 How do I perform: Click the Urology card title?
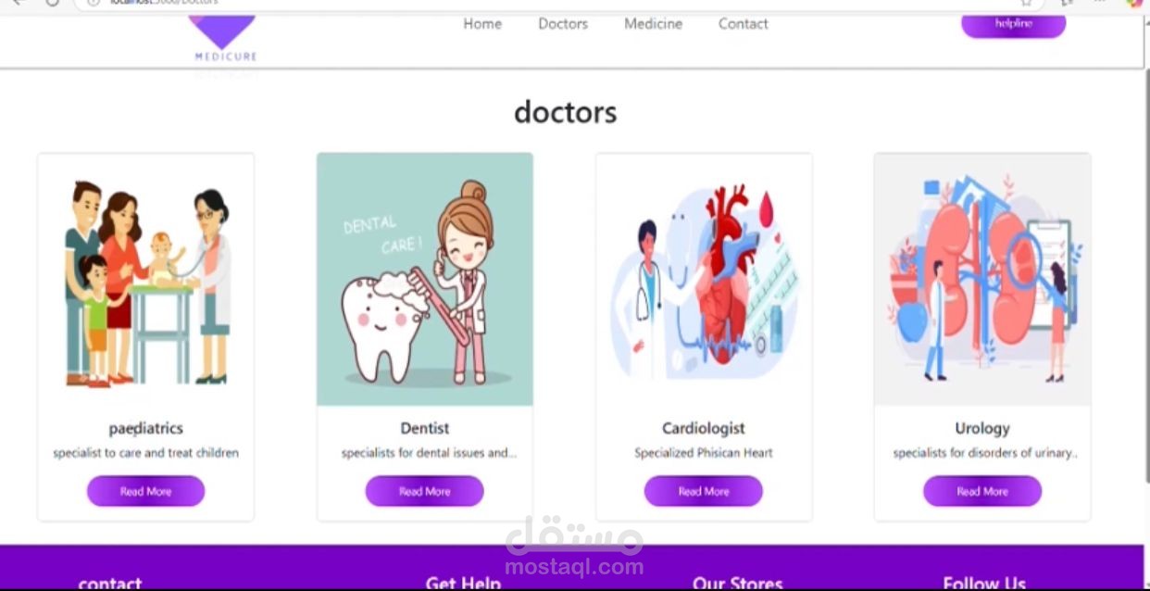pyautogui.click(x=982, y=428)
